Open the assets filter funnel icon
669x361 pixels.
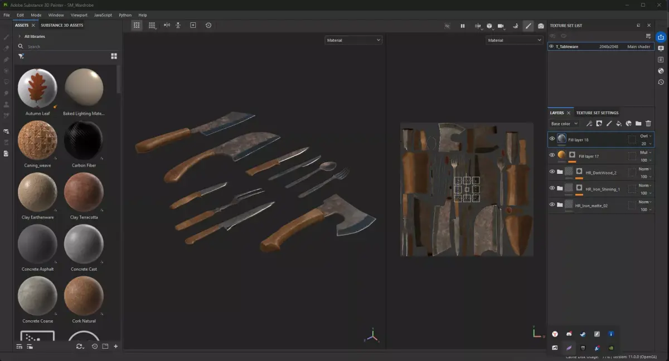[x=21, y=56]
